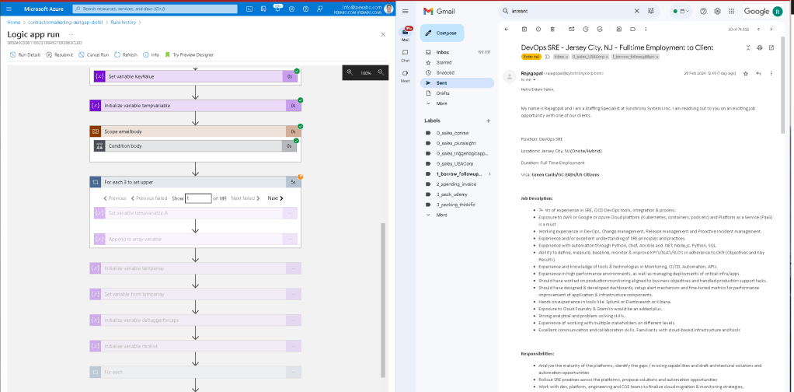Snooze the open email
Viewport: 794px width, 392px height.
click(x=585, y=29)
